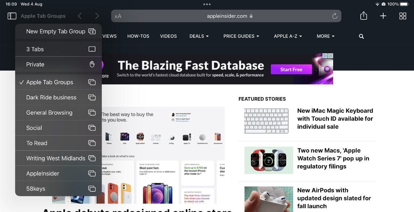Image resolution: width=414 pixels, height=212 pixels.
Task: Toggle the Safari sidebar icon
Action: 12,16
